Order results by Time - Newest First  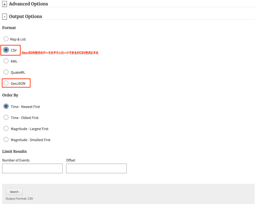click(x=6, y=106)
